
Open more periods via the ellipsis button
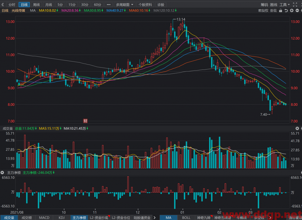coord(109,5)
